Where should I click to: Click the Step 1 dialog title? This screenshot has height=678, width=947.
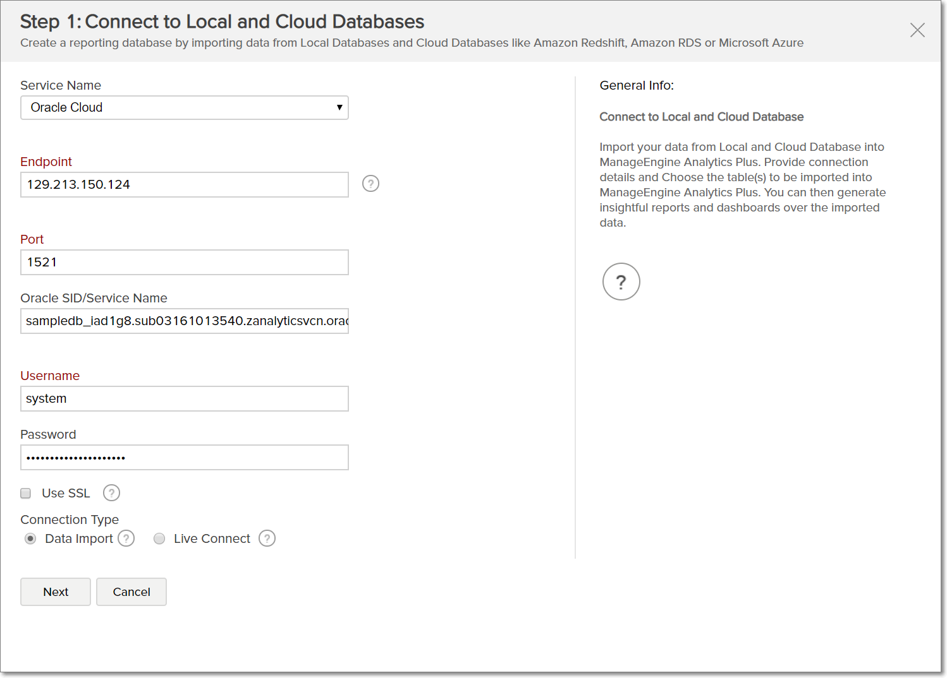tap(222, 21)
